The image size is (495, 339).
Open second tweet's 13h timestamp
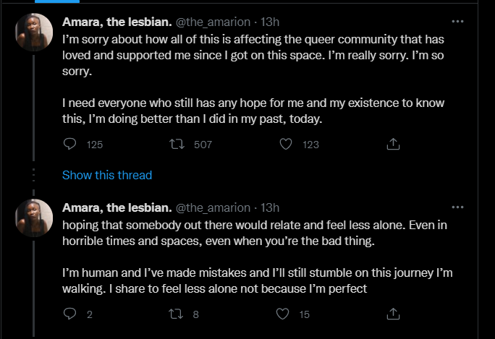pyautogui.click(x=270, y=208)
